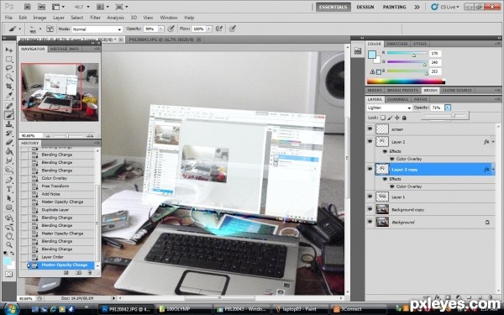Select the Rectangular Marquee tool
The height and width of the screenshot is (315, 504).
[x=9, y=59]
